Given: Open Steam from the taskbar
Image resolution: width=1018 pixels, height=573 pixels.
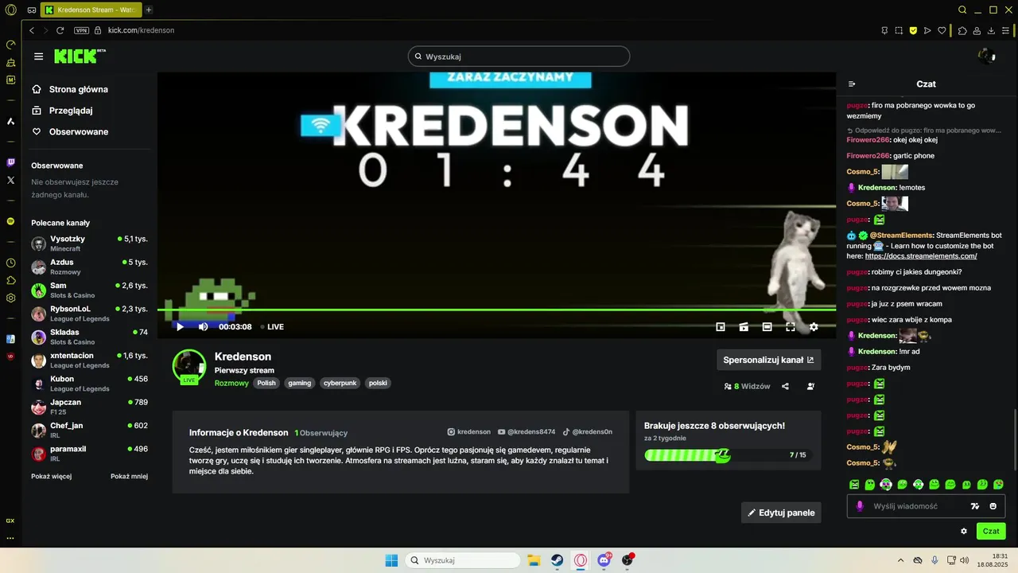Looking at the screenshot, I should click(x=558, y=560).
